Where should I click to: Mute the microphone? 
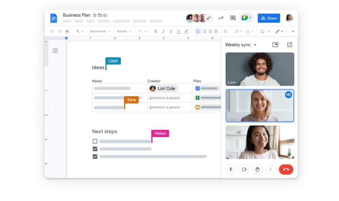(x=231, y=169)
